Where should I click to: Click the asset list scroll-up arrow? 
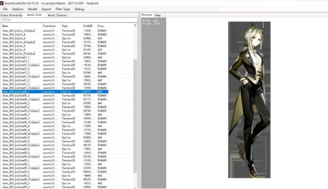pos(136,26)
